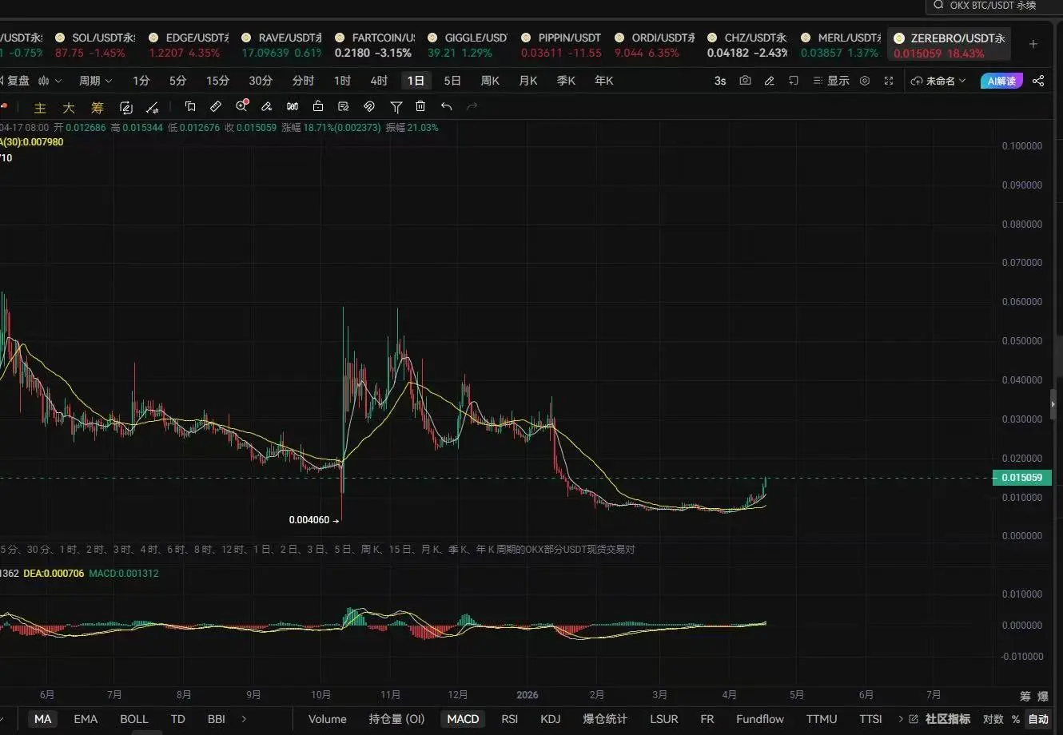1063x735 pixels.
Task: Select the 1日 timeframe
Action: tap(416, 81)
